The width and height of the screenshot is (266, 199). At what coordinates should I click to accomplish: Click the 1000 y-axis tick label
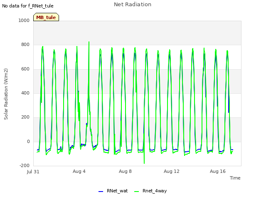pos(24,20)
